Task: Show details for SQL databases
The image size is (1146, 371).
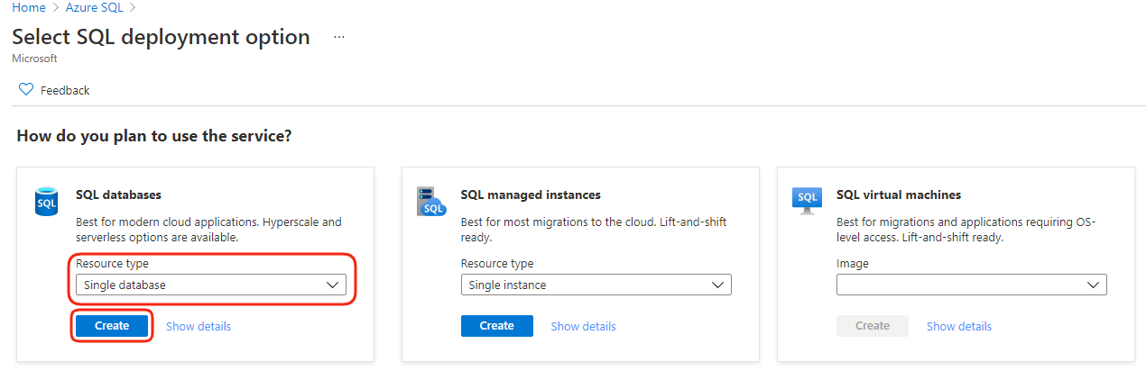Action: pos(199,326)
